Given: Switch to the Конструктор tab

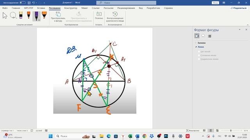Looking at the screenshot, I should [x=71, y=8].
